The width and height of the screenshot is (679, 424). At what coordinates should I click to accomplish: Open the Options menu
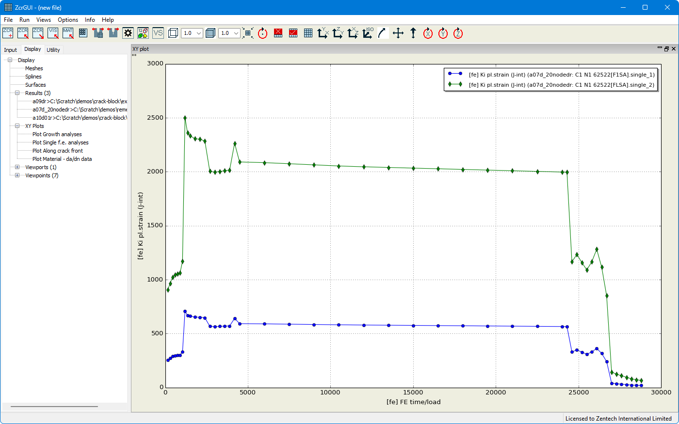(x=68, y=20)
